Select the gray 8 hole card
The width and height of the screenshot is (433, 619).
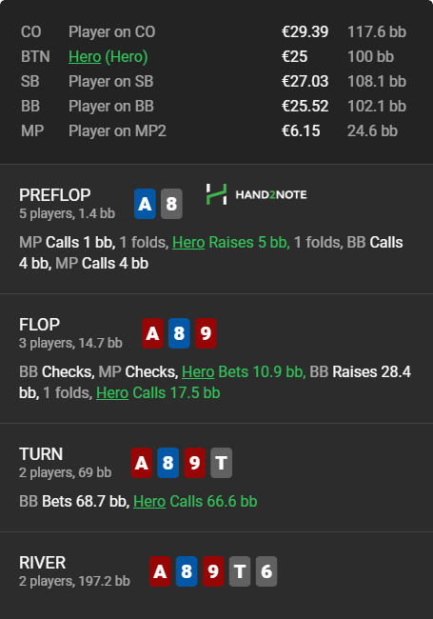[x=171, y=204]
